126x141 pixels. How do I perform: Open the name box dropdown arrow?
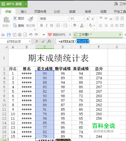(29, 41)
